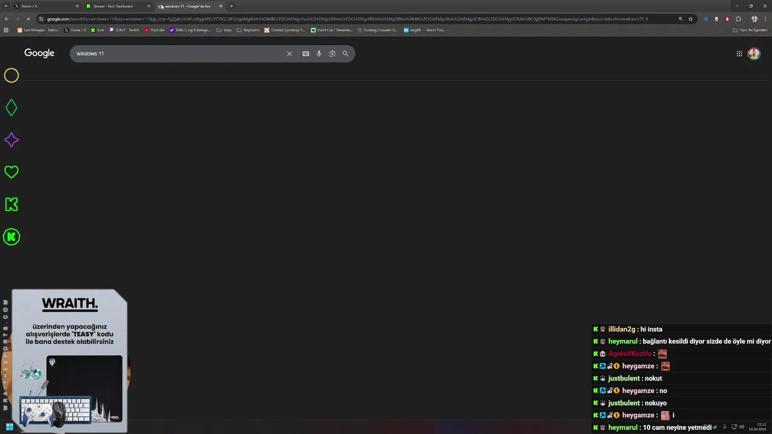Click the circled Kick K icon
Viewport: 772px width, 434px height.
coord(11,237)
